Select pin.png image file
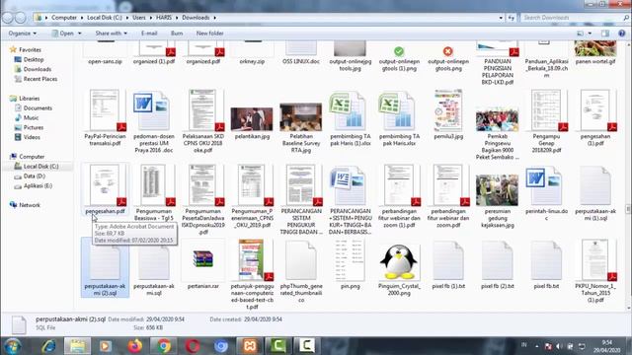The image size is (632, 355). click(350, 264)
